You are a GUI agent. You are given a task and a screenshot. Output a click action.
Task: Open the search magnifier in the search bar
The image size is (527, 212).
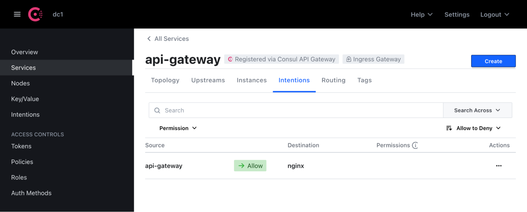pos(157,110)
